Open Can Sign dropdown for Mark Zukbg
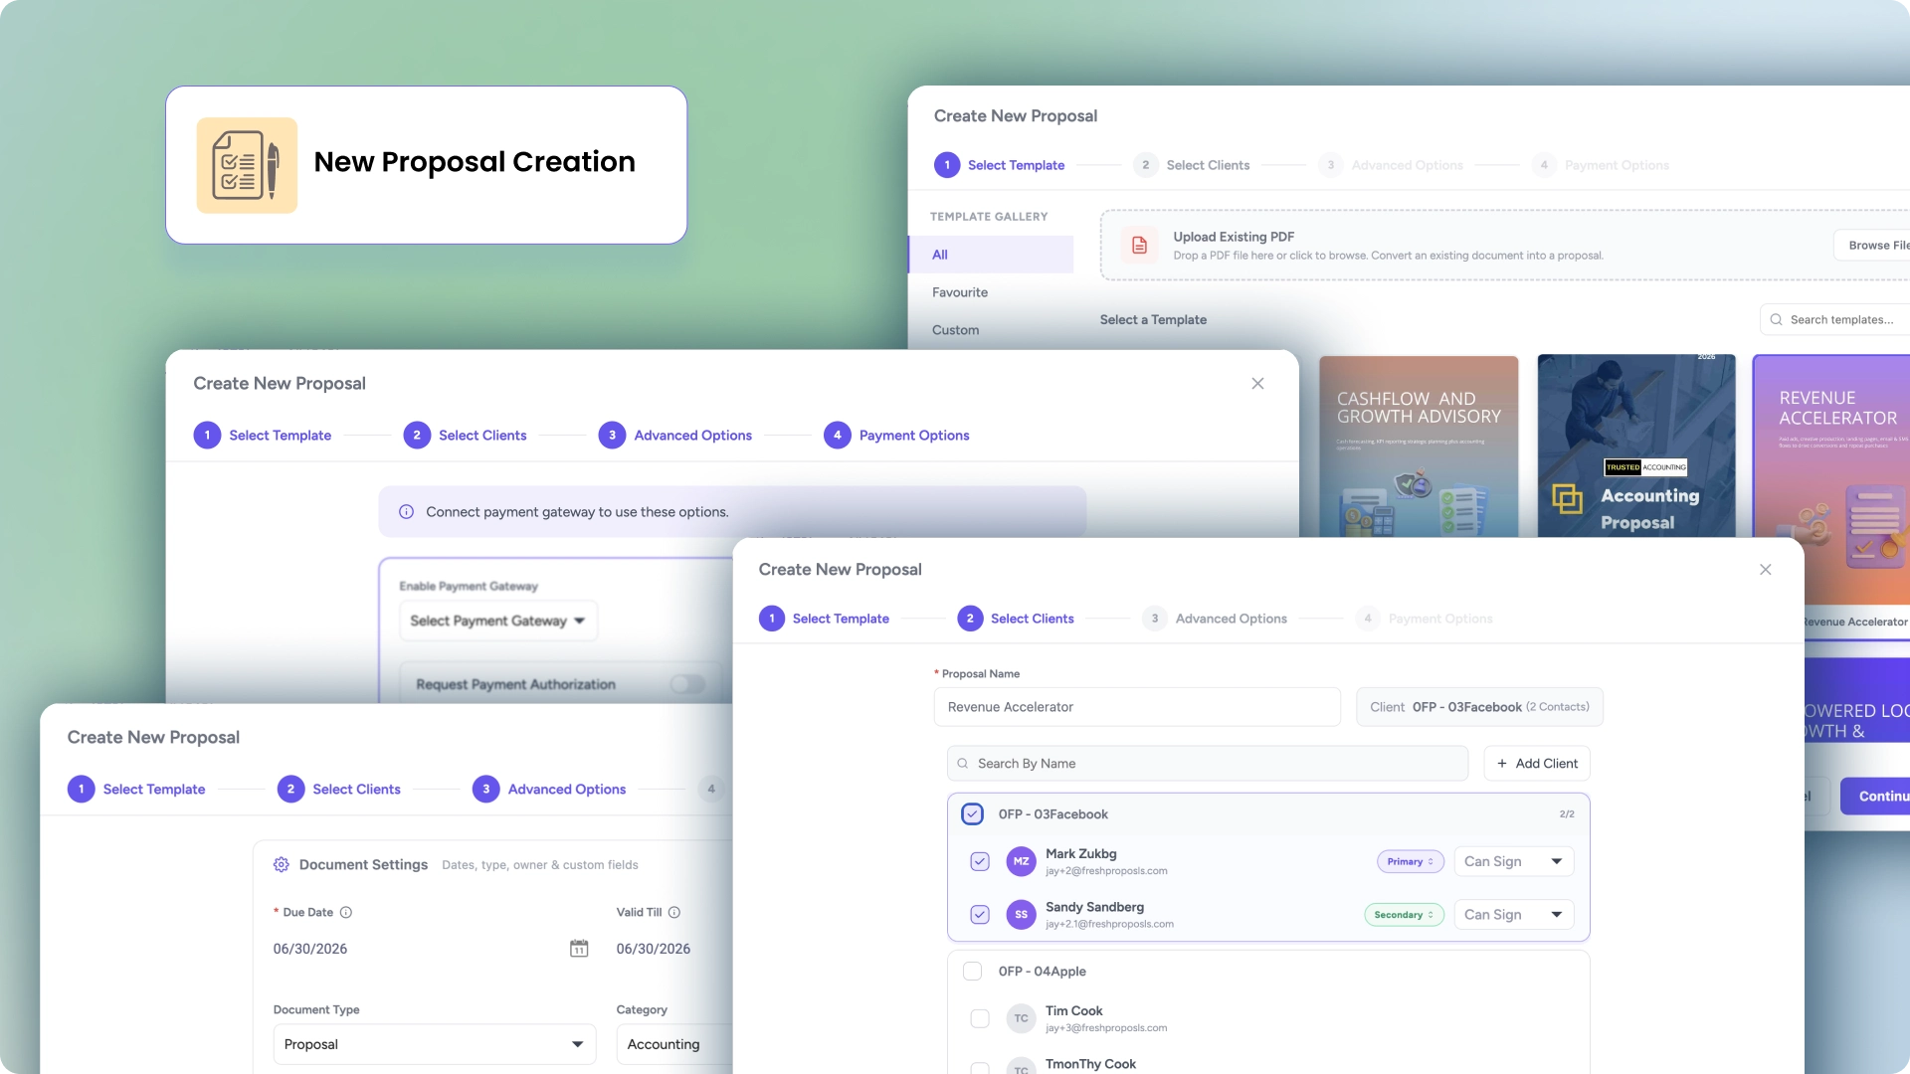 tap(1513, 861)
